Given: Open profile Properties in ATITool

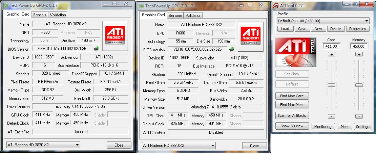Looking at the screenshot, I should click(x=358, y=29).
